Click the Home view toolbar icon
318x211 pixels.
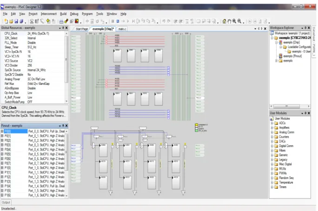click(224, 21)
